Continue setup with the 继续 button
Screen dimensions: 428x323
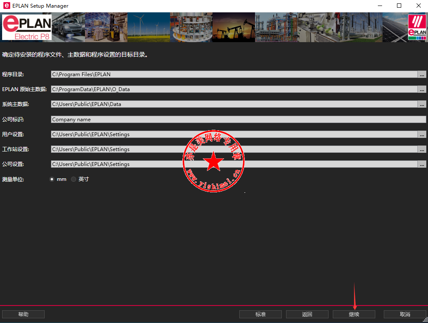(354, 314)
